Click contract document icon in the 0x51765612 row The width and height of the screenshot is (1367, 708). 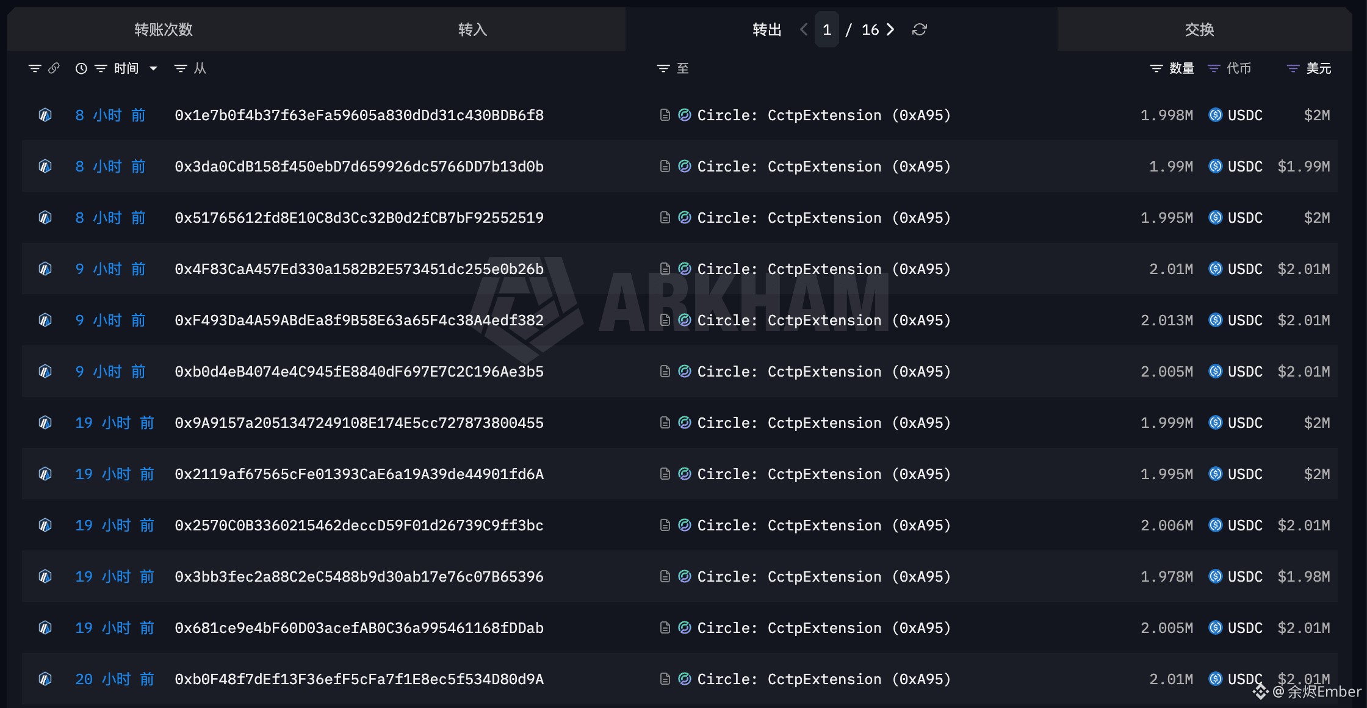pos(665,218)
